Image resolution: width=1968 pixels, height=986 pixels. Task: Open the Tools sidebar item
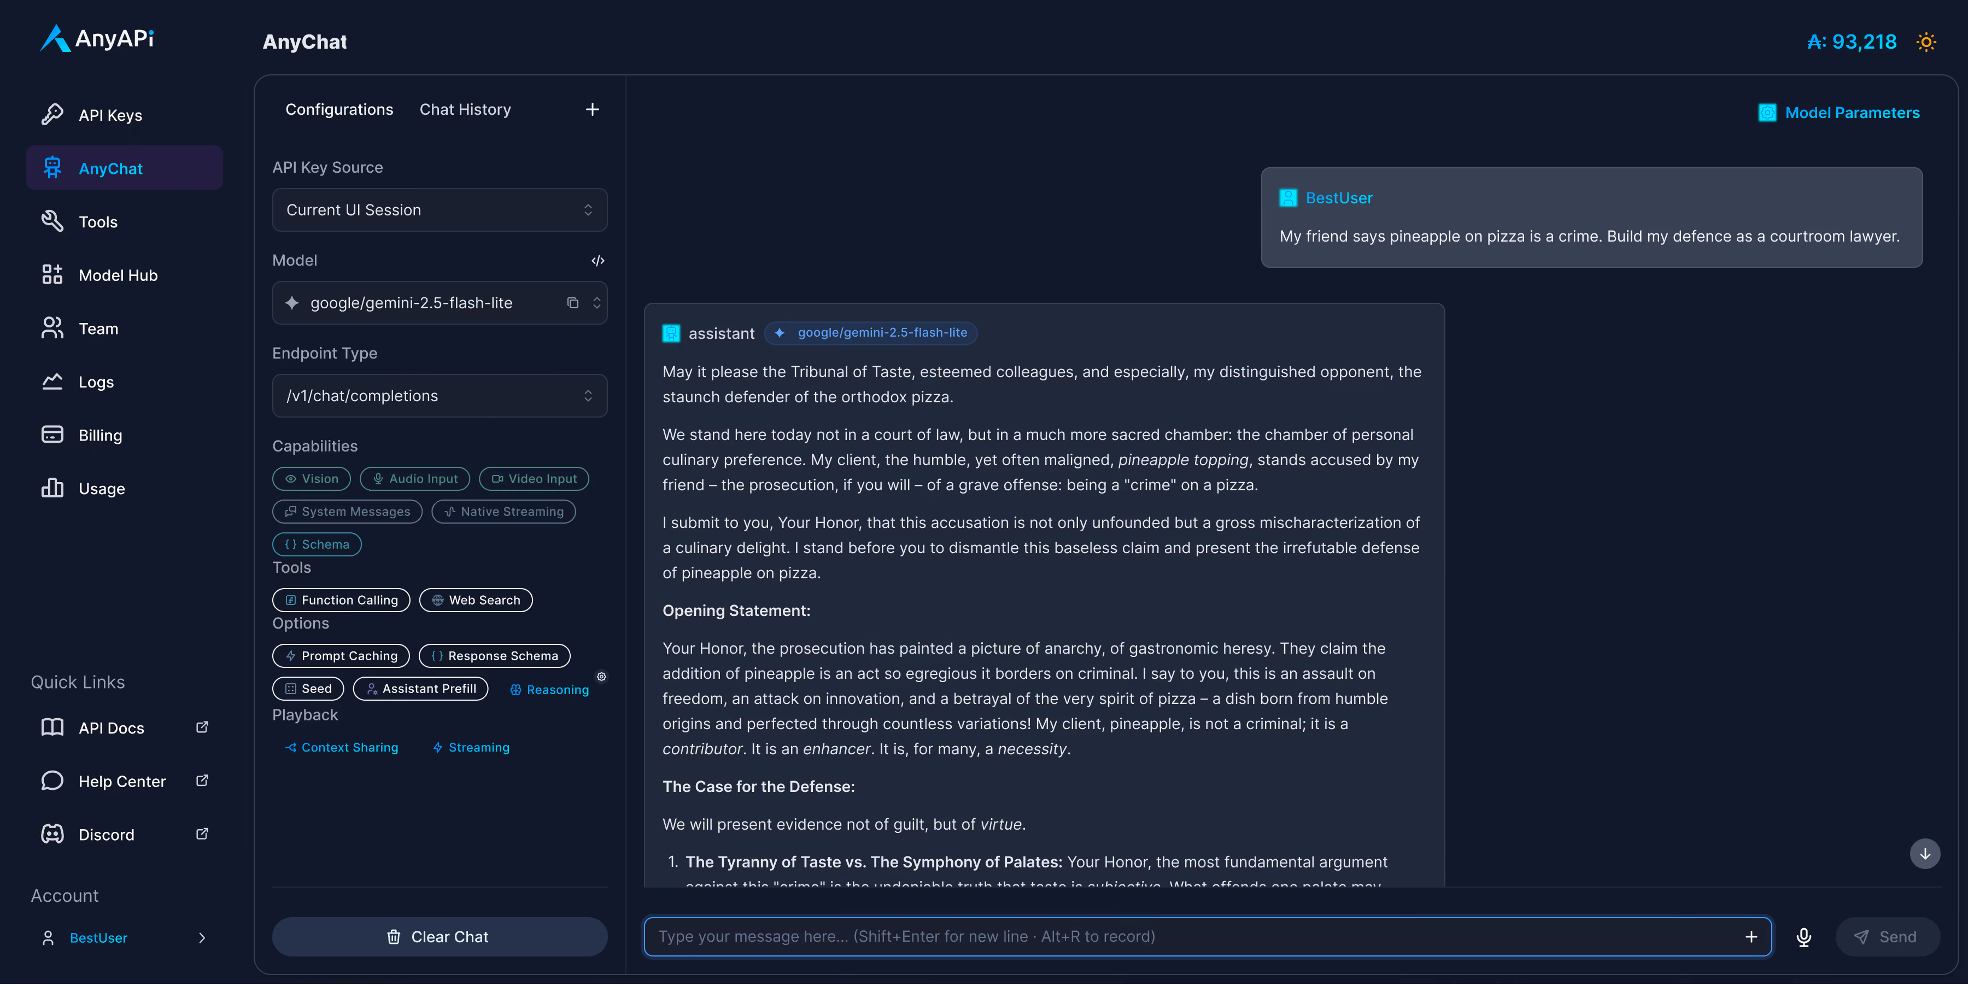(x=125, y=222)
